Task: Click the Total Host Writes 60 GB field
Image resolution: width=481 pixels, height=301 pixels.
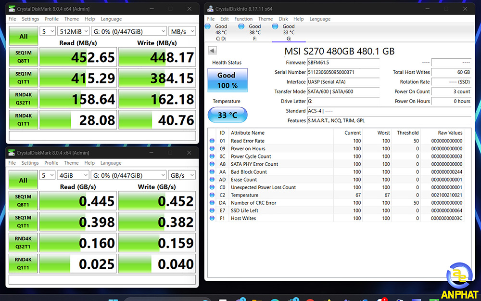Action: click(x=451, y=72)
